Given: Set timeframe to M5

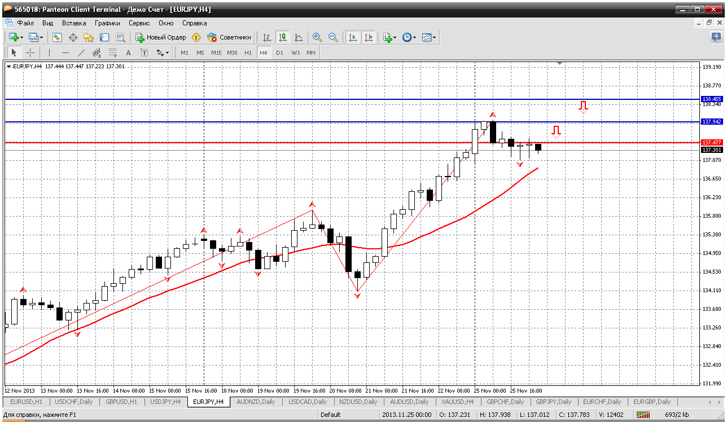Looking at the screenshot, I should tap(200, 52).
